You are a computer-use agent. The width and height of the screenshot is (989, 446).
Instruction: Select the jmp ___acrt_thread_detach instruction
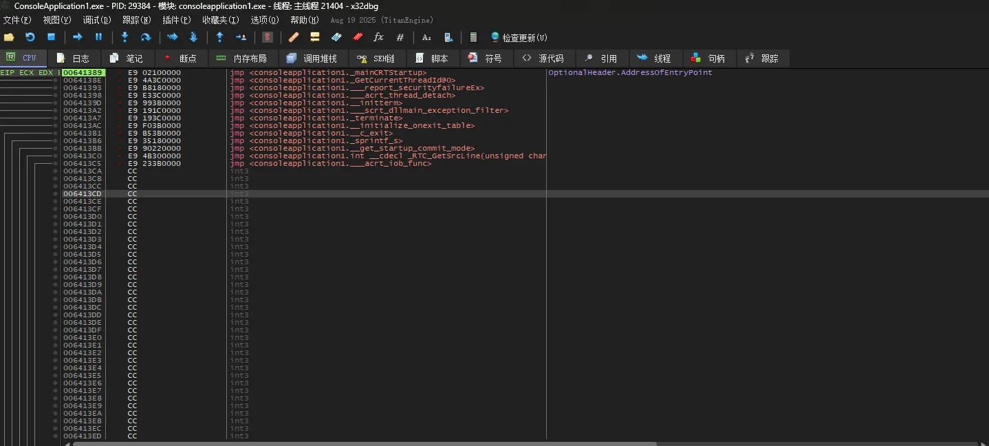coord(343,95)
